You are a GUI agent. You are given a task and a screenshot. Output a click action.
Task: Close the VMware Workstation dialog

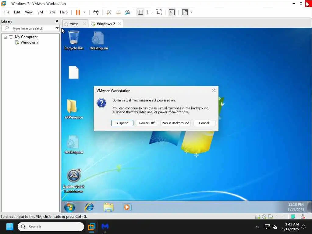(x=214, y=90)
